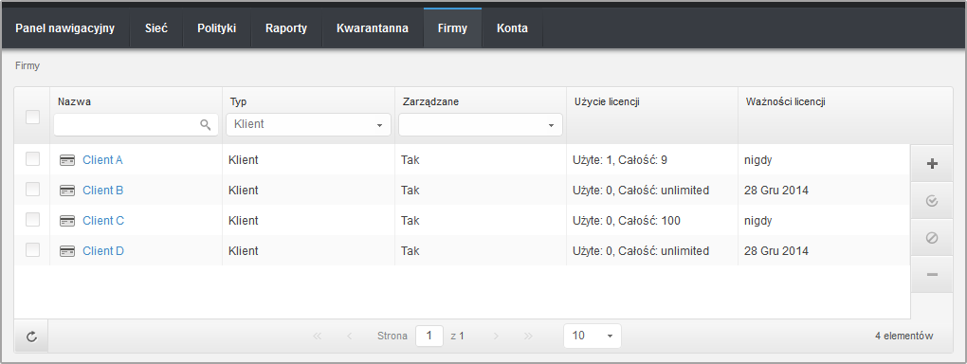The height and width of the screenshot is (364, 967).
Task: Click the card icon beside Client A
Action: click(x=67, y=160)
